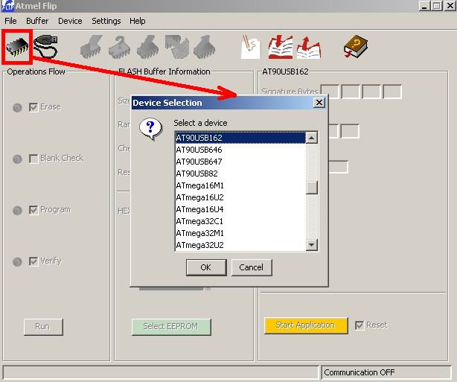Open the Device menu
Image resolution: width=457 pixels, height=382 pixels.
click(x=70, y=21)
